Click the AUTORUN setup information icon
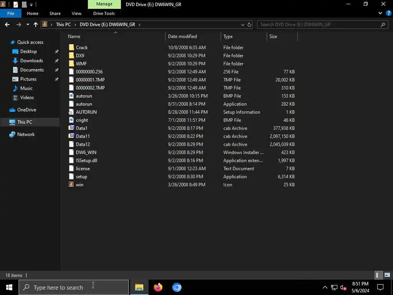 (x=71, y=112)
